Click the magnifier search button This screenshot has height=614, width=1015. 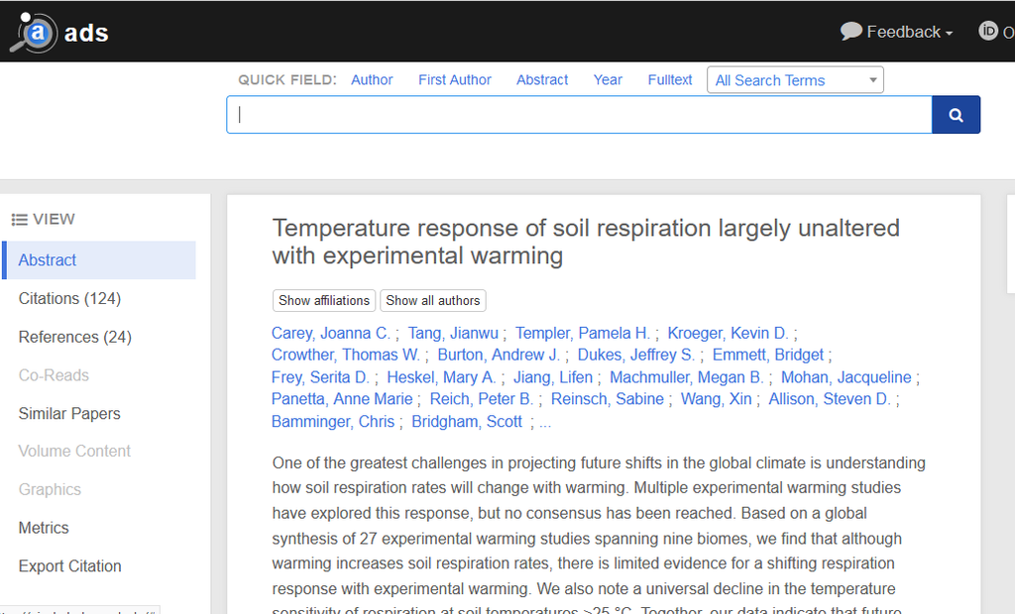[956, 115]
